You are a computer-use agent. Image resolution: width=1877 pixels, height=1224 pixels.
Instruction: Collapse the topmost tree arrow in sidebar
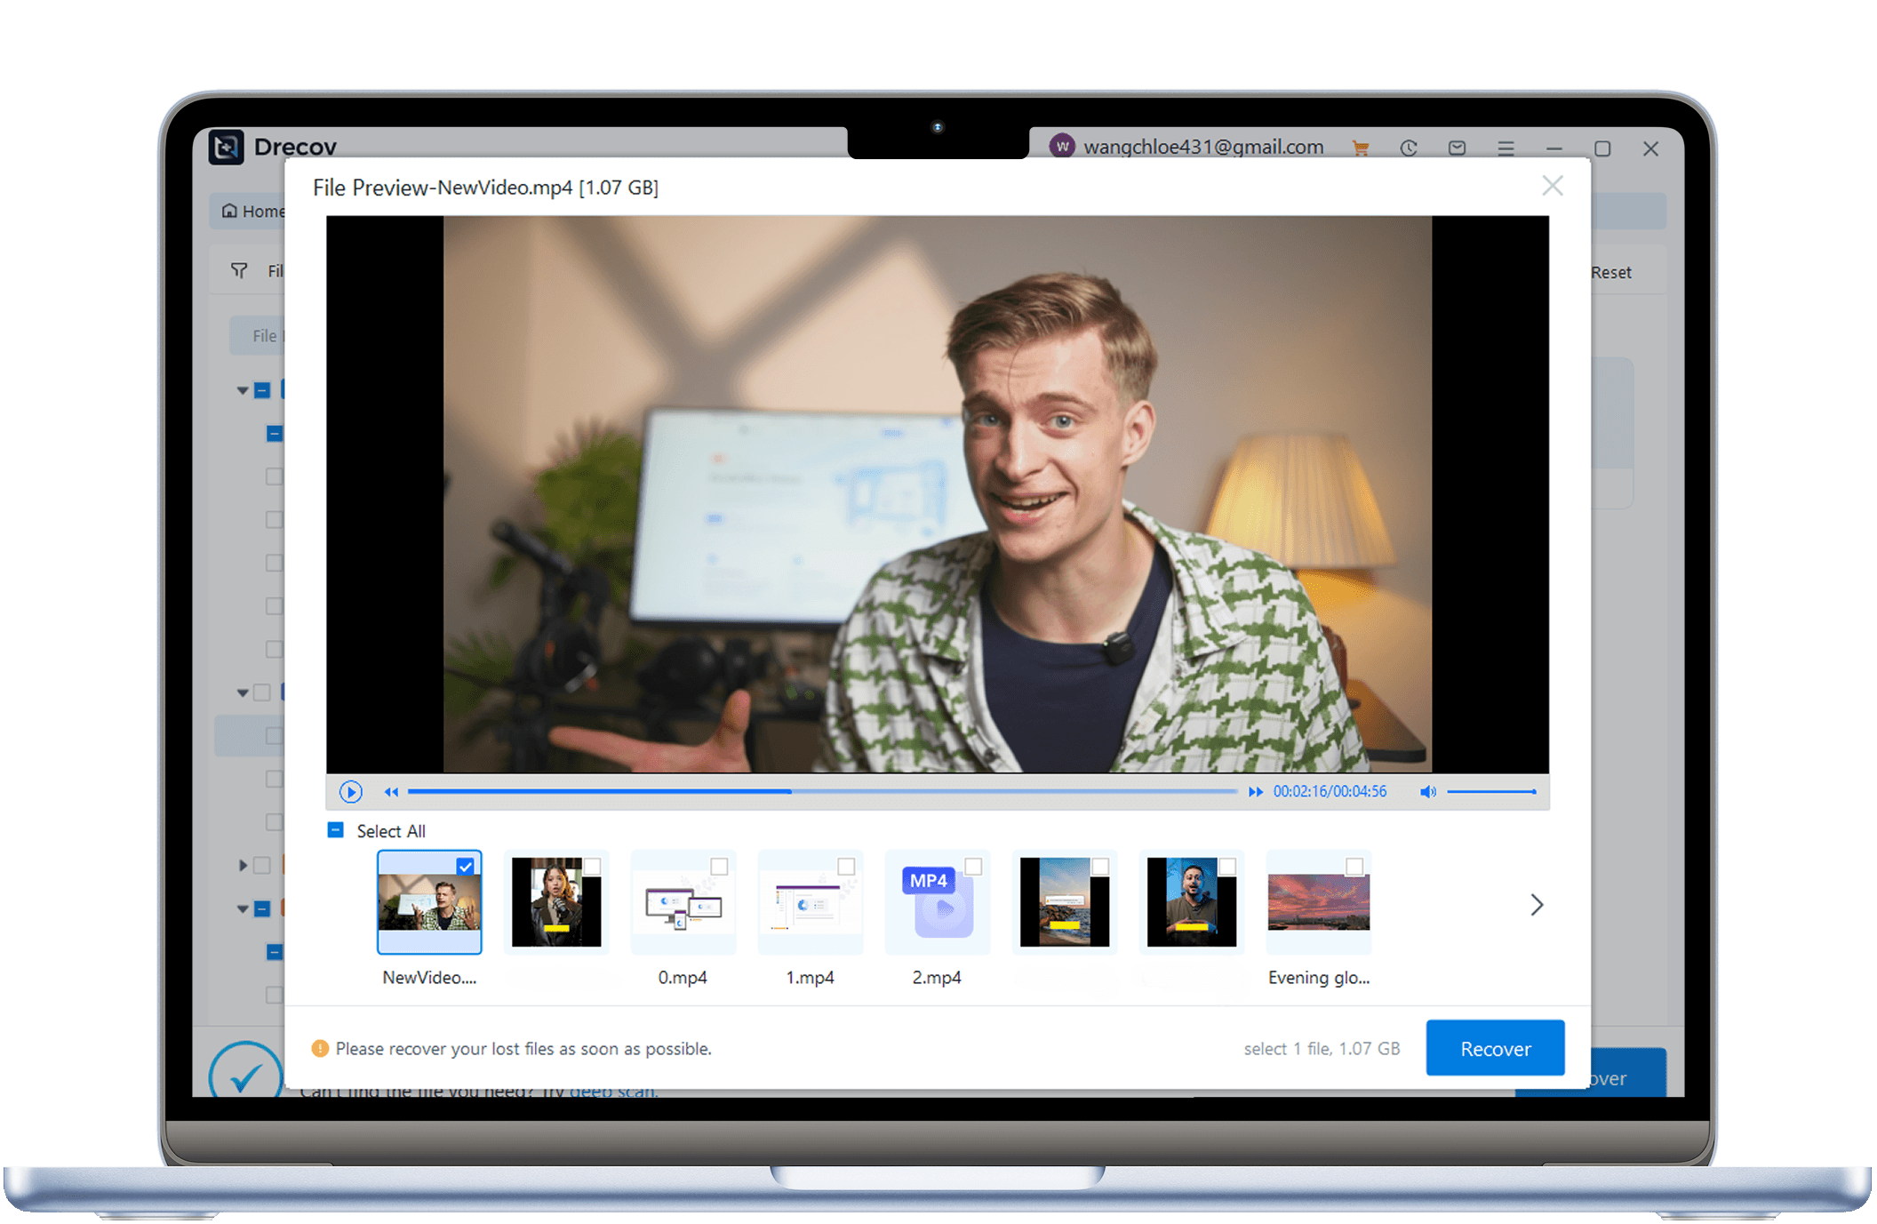[242, 390]
